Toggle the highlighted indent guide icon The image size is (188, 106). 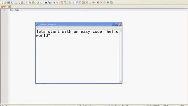77,3
